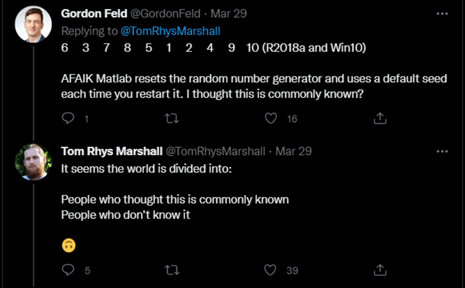Open more options on Gordon Feld's tweet
The width and height of the screenshot is (465, 288).
(442, 13)
